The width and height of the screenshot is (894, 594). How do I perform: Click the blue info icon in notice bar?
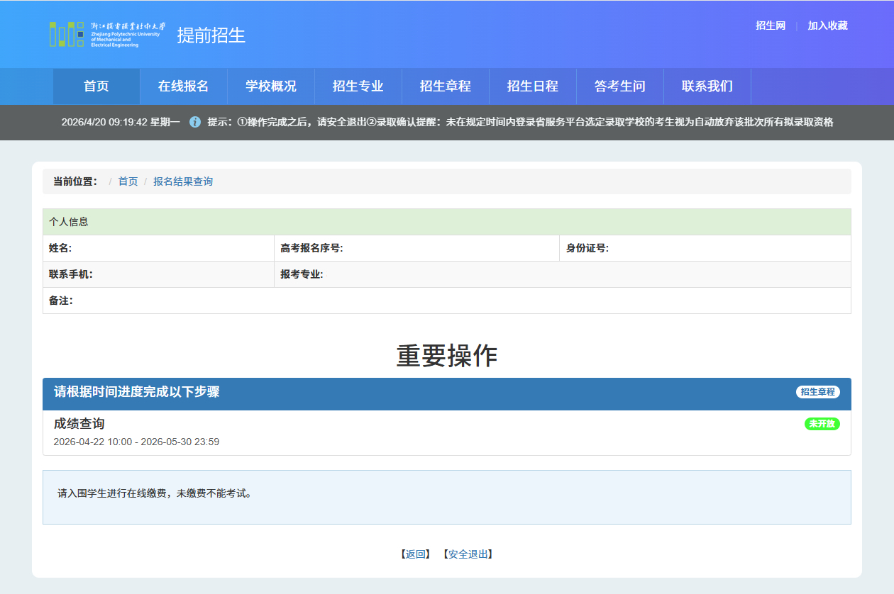click(x=195, y=122)
